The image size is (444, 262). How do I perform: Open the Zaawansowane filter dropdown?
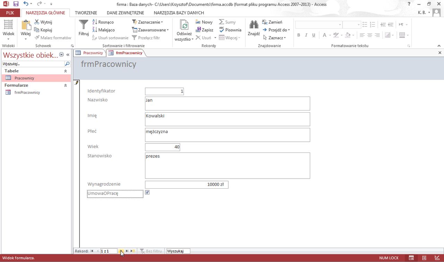(x=150, y=30)
